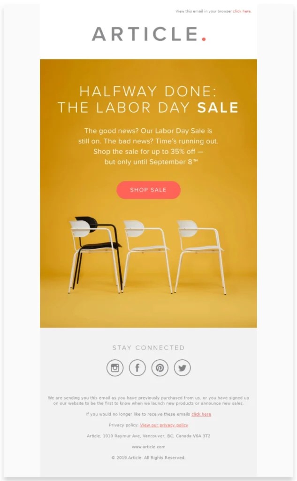The height and width of the screenshot is (481, 297).
Task: Visit the Facebook icon under Stay Connected
Action: [x=137, y=368]
